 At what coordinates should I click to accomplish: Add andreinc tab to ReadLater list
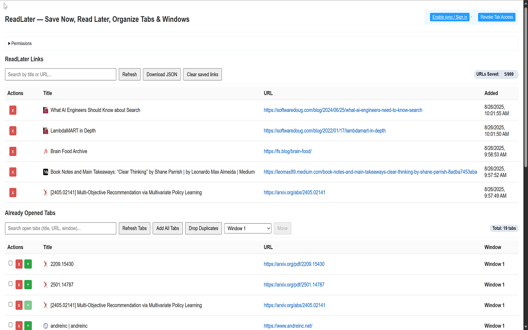click(28, 326)
